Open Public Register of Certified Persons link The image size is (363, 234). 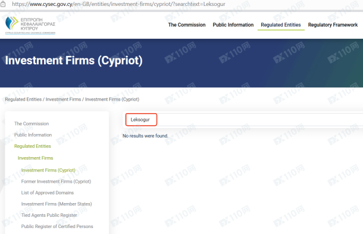[x=57, y=226]
